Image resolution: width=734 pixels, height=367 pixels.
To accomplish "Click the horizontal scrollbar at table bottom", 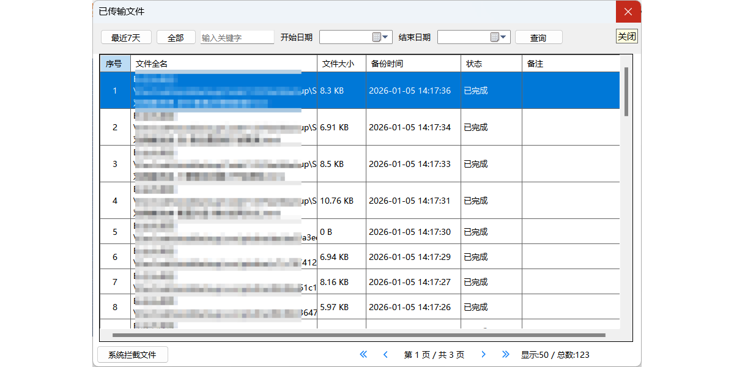I will coord(358,335).
